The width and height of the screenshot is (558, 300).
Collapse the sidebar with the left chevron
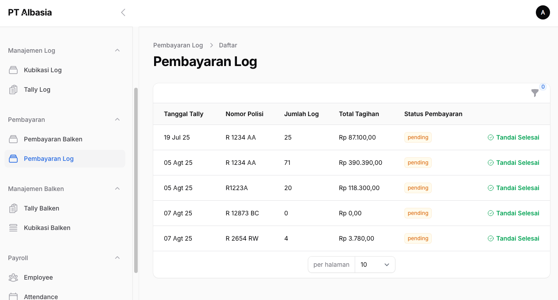coord(123,12)
